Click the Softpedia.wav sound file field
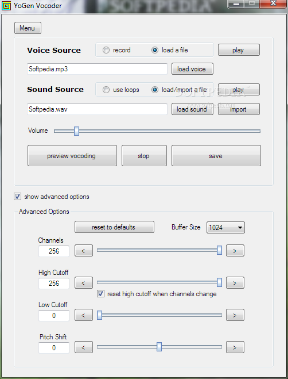 [97, 109]
